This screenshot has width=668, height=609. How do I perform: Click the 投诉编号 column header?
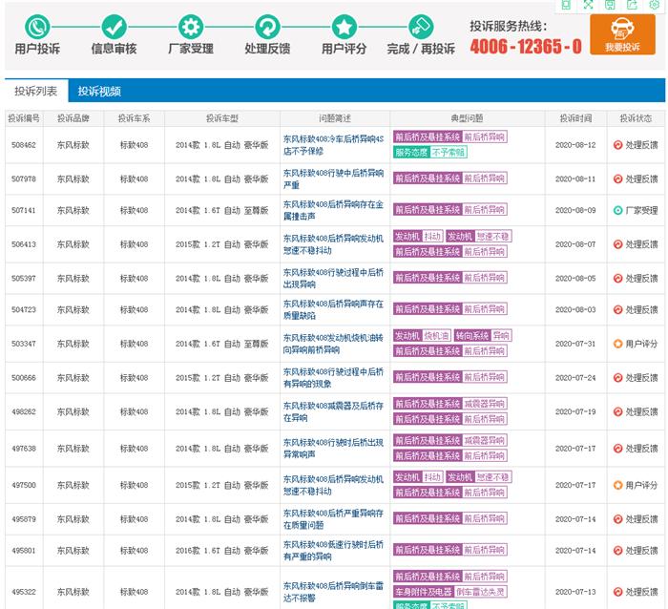24,118
